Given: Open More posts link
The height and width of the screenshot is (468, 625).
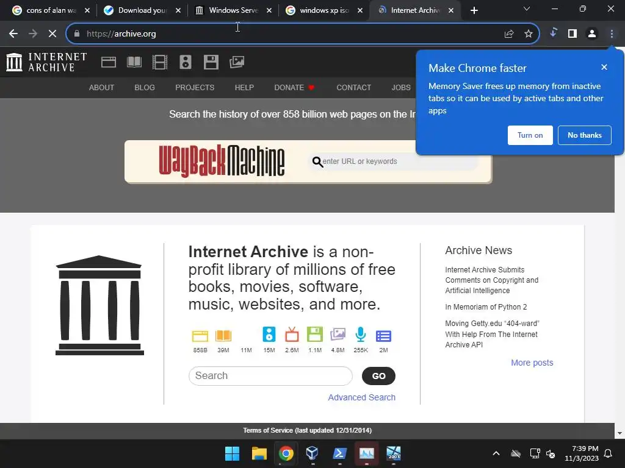Looking at the screenshot, I should pos(532,363).
